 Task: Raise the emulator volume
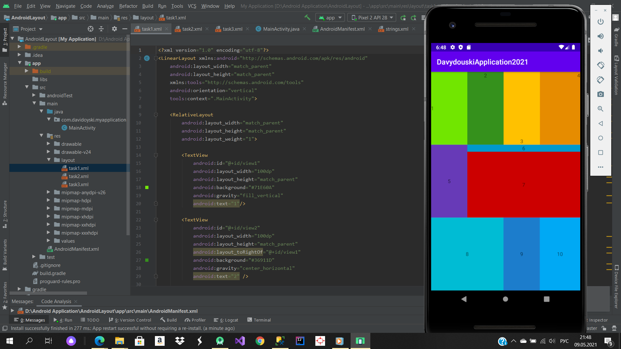601,36
